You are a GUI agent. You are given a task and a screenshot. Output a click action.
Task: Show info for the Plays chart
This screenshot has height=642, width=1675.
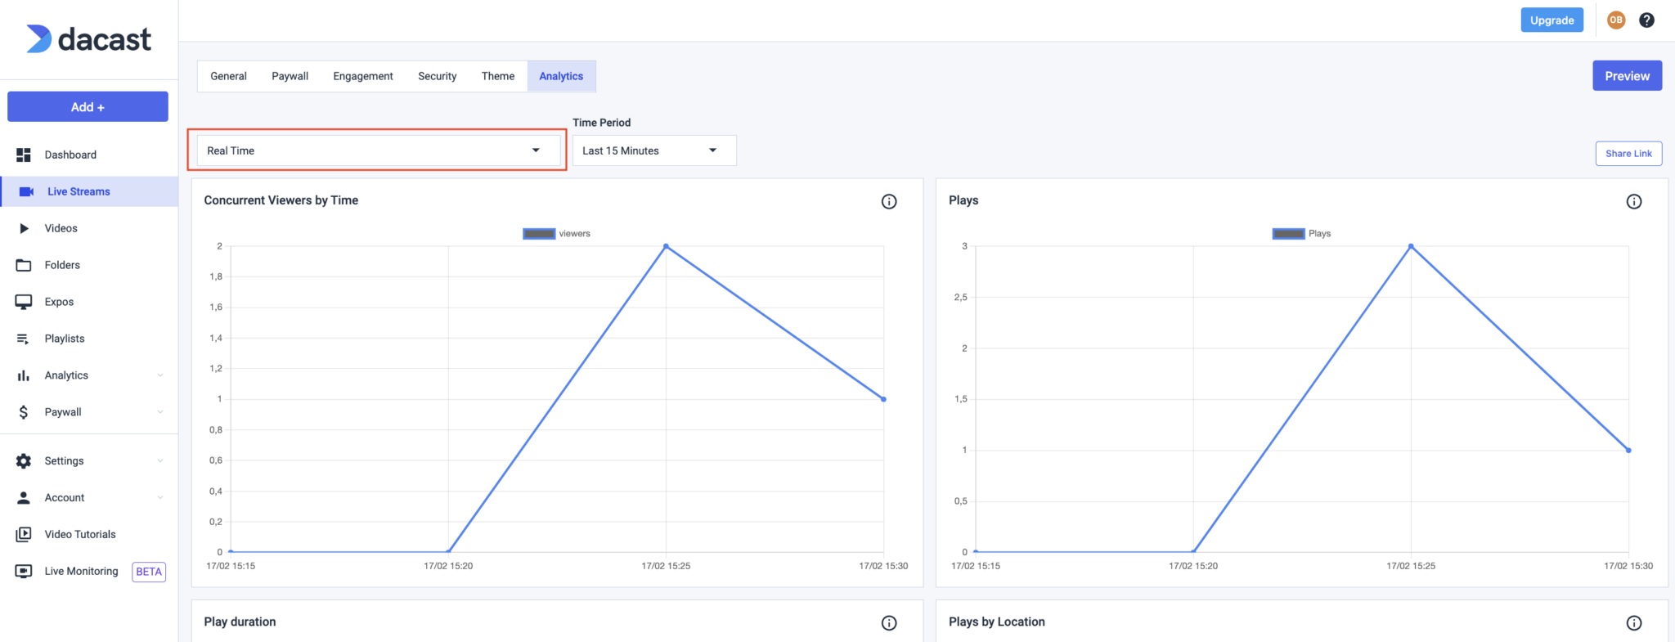[1633, 201]
